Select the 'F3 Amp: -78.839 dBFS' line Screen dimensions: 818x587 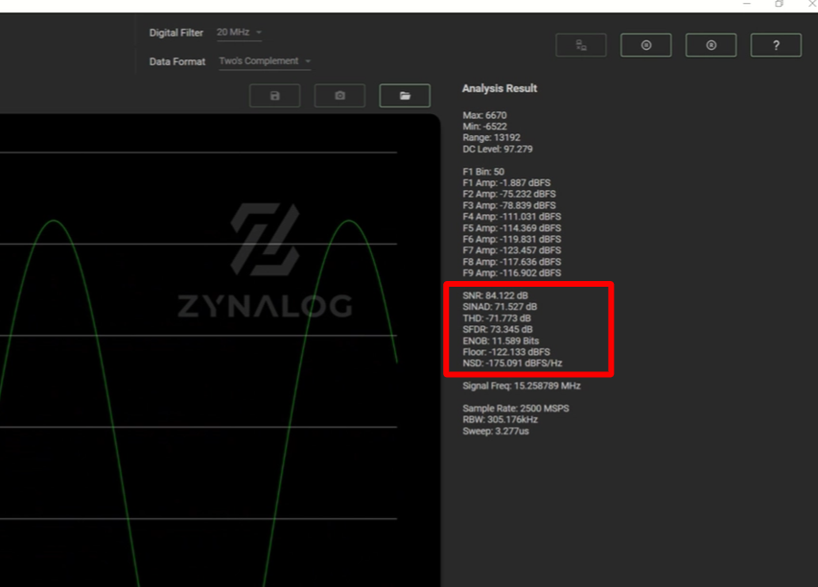[508, 205]
